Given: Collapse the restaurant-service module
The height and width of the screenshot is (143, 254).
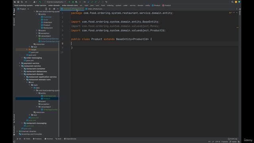Looking at the screenshot, I should [20, 66].
